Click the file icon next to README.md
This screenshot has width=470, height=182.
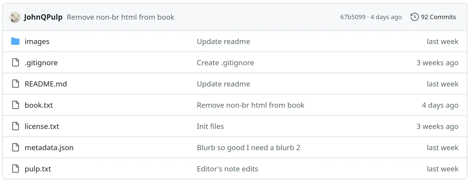click(15, 84)
